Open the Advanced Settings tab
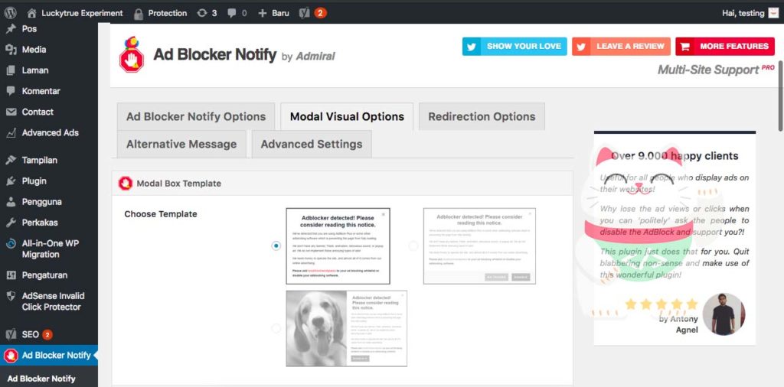The image size is (784, 387). [312, 144]
